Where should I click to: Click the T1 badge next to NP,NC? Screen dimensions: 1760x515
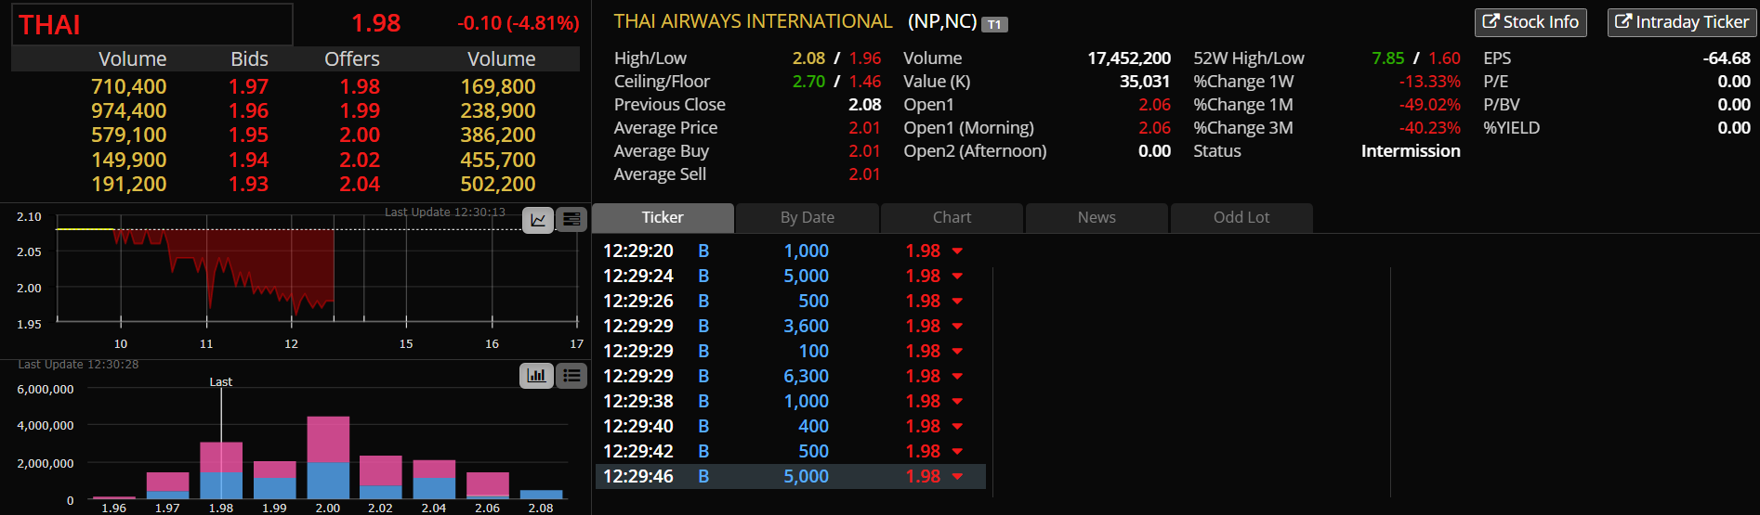[994, 24]
